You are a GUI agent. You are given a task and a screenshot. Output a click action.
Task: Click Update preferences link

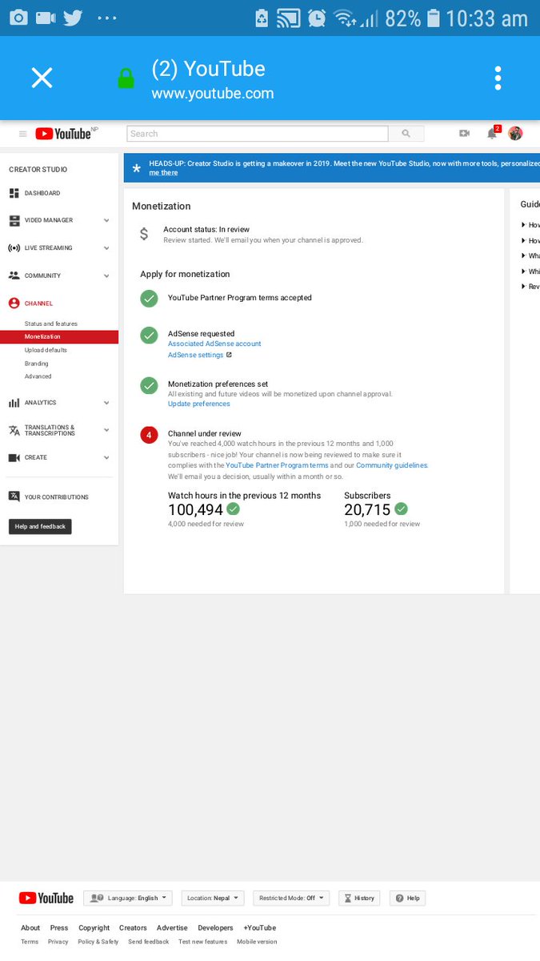[198, 404]
